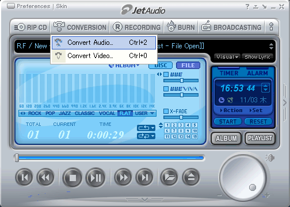Enable the BBE ViVA checkbox
This screenshot has width=290, height=207.
pos(166,89)
